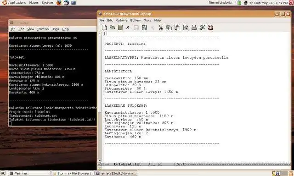Screen dimensions: 294x176
Task: Click the tulokset.txt buffer name in mode line
Action: (x=127, y=164)
